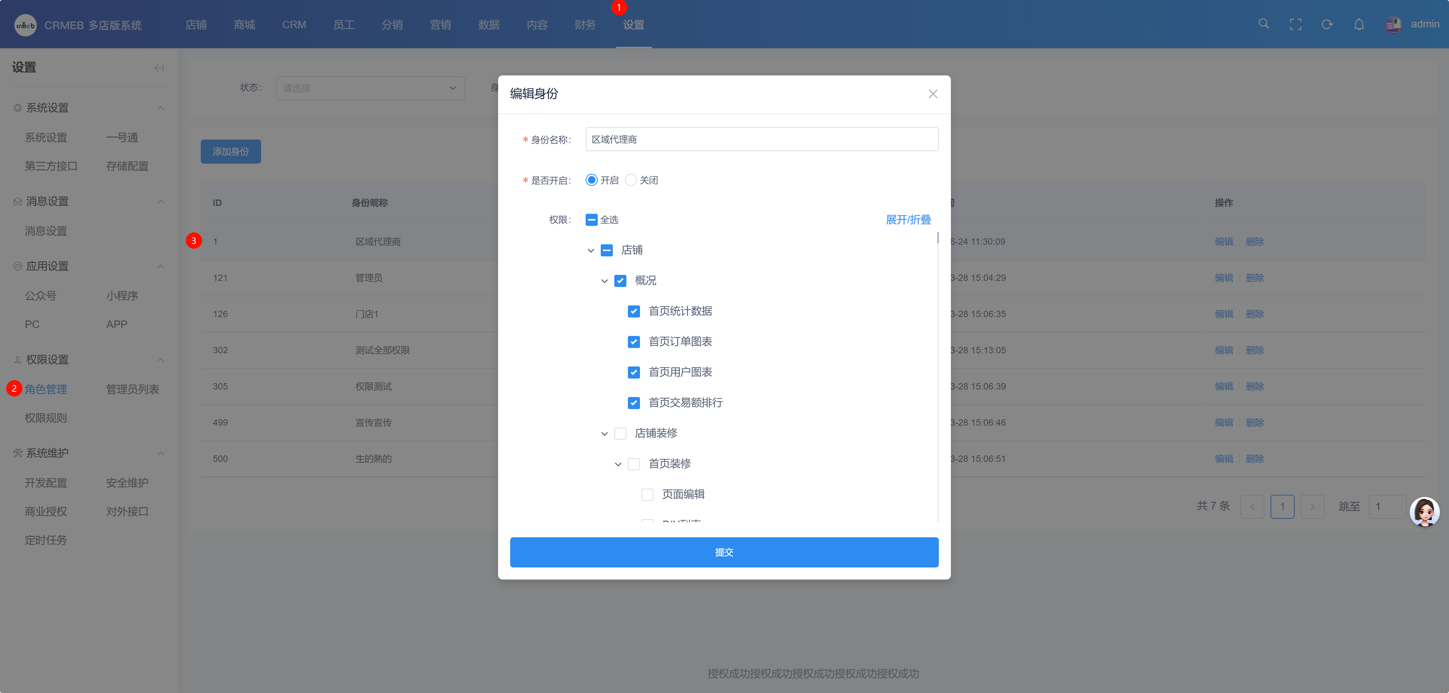Collapse the 应用设置 sidebar group
This screenshot has height=693, width=1449.
[161, 267]
